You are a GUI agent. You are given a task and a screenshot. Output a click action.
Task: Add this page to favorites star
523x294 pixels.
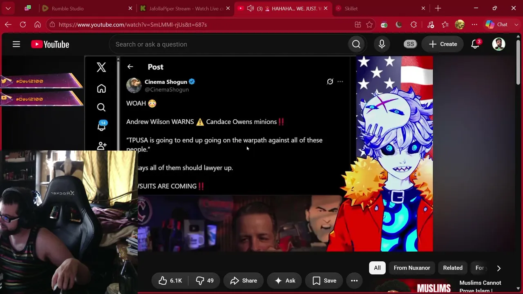(369, 24)
